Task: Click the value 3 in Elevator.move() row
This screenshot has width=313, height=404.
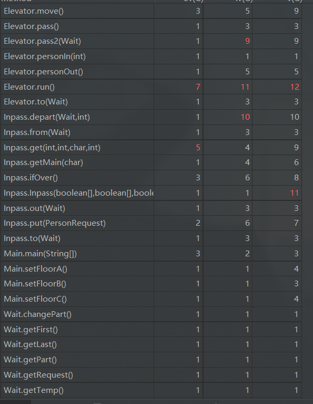Action: pos(198,11)
